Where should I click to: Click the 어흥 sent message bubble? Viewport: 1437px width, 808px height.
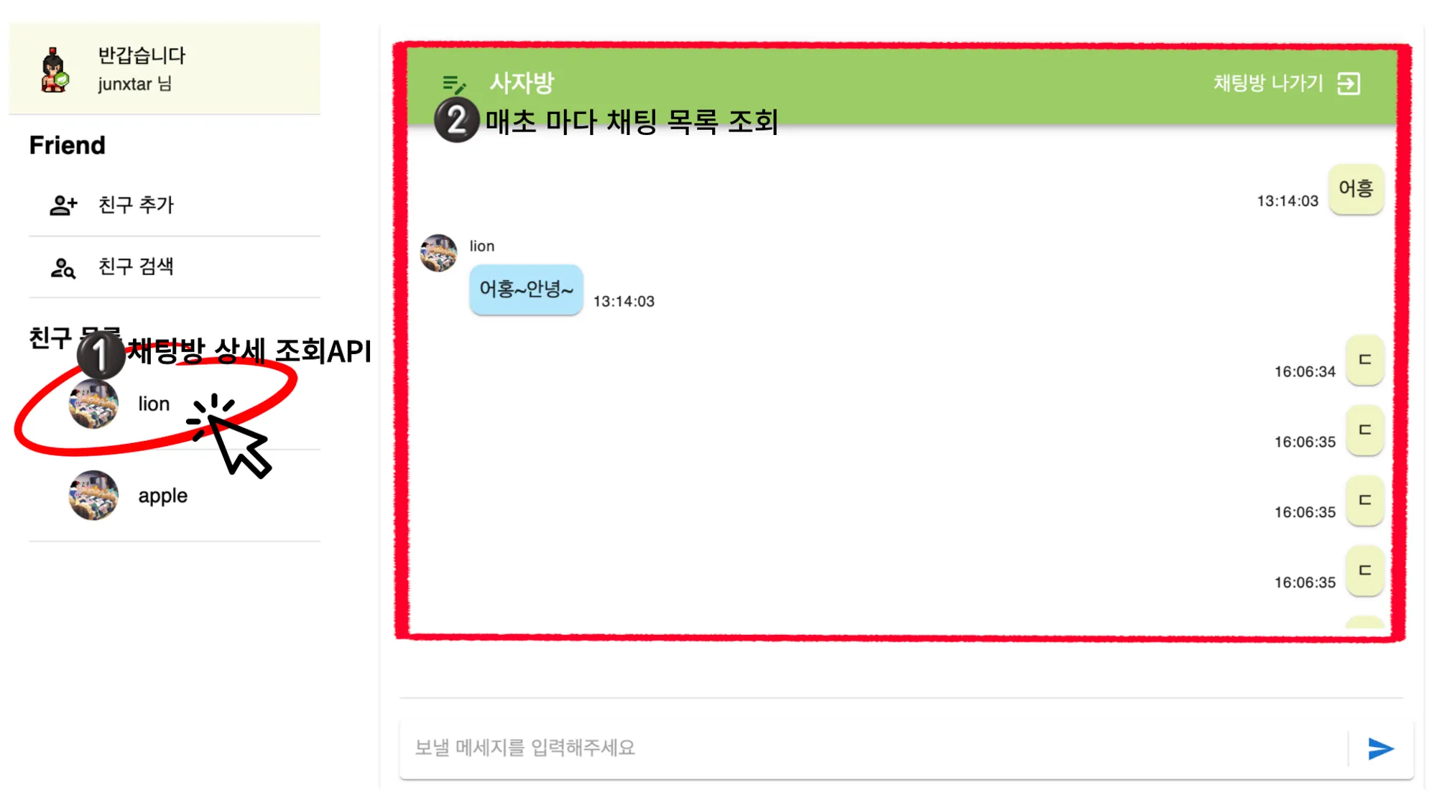pyautogui.click(x=1356, y=189)
